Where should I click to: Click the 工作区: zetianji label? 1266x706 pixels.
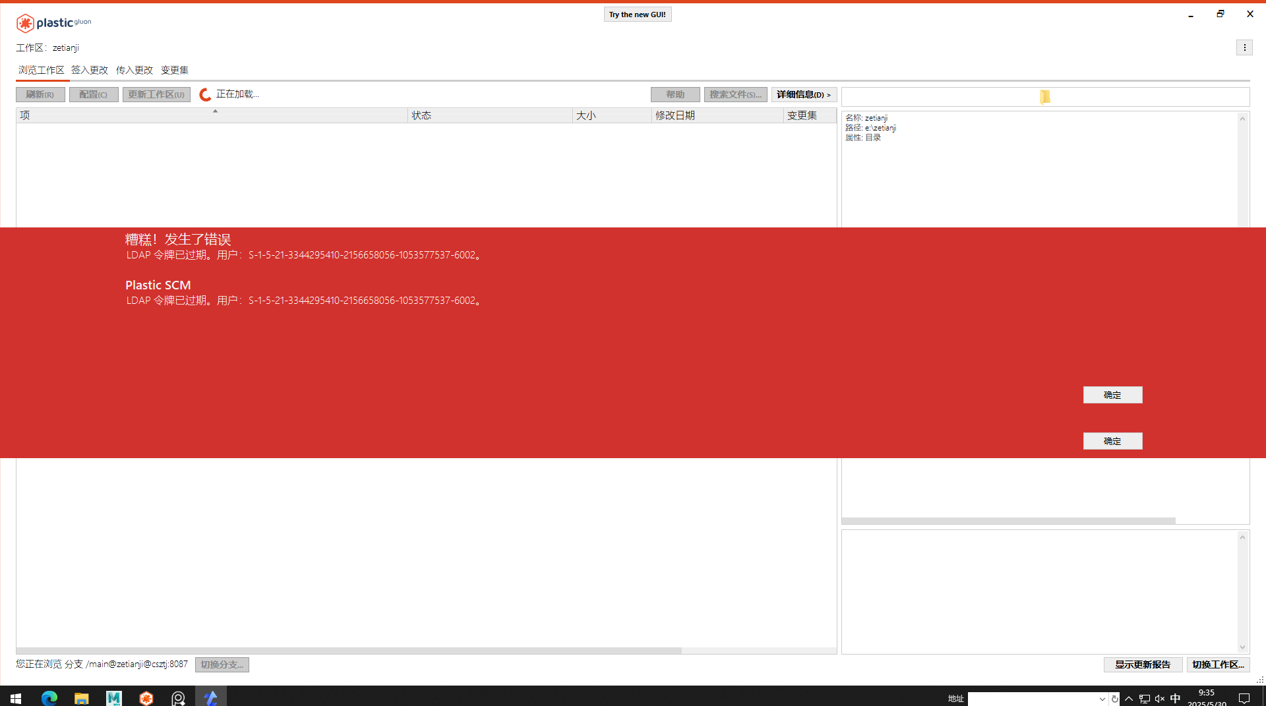click(x=47, y=48)
